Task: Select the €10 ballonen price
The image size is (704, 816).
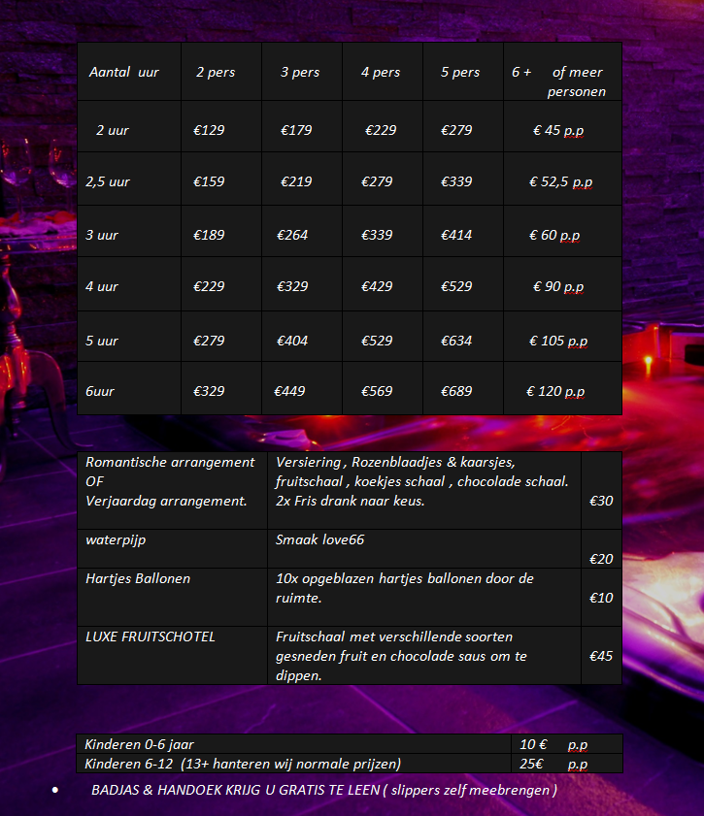Action: [601, 598]
